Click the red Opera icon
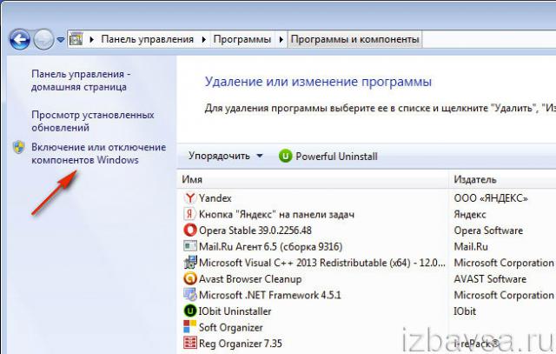The height and width of the screenshot is (354, 556). click(190, 230)
